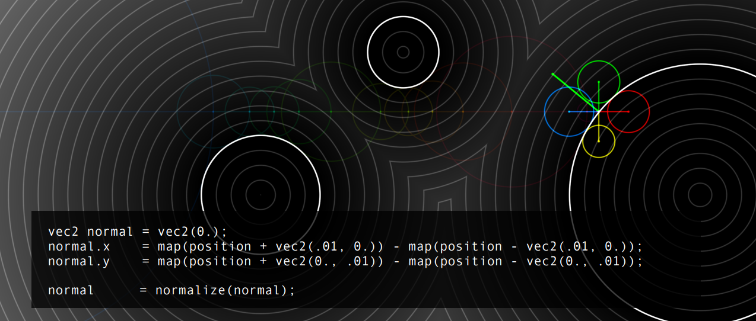Click the faint large dim green circle
This screenshot has width=756, height=321.
(331, 111)
